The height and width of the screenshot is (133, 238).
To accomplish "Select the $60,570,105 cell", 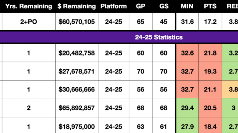I will pyautogui.click(x=77, y=22).
